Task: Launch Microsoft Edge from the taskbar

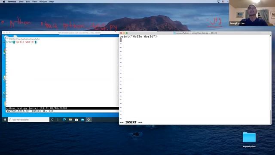Action: [x=64, y=120]
